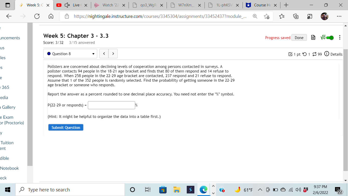Open the help question mark taskbar icon
The width and height of the screenshot is (348, 196).
click(222, 190)
